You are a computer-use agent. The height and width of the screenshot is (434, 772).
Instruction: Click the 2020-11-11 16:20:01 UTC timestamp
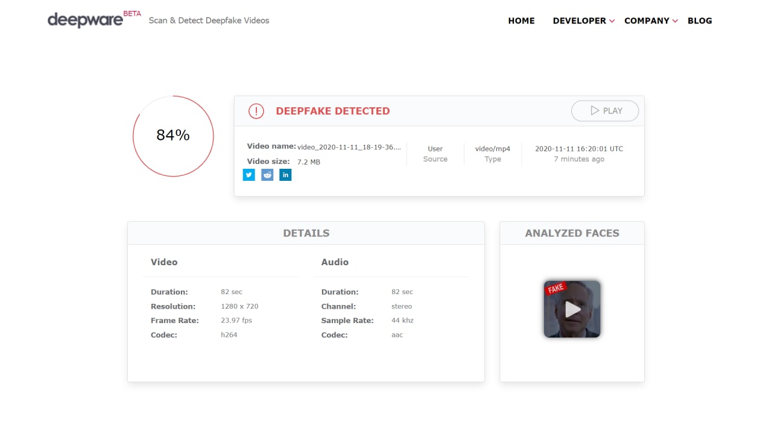(x=579, y=148)
